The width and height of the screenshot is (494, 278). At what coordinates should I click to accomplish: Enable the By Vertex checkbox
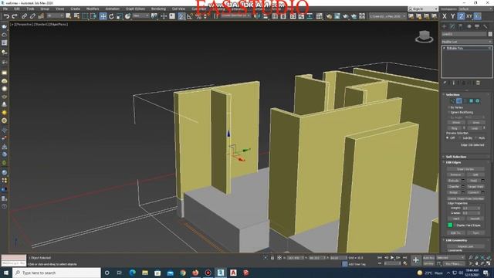pyautogui.click(x=449, y=107)
